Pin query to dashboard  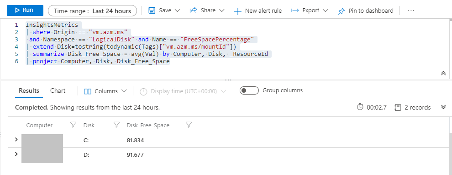click(x=366, y=11)
